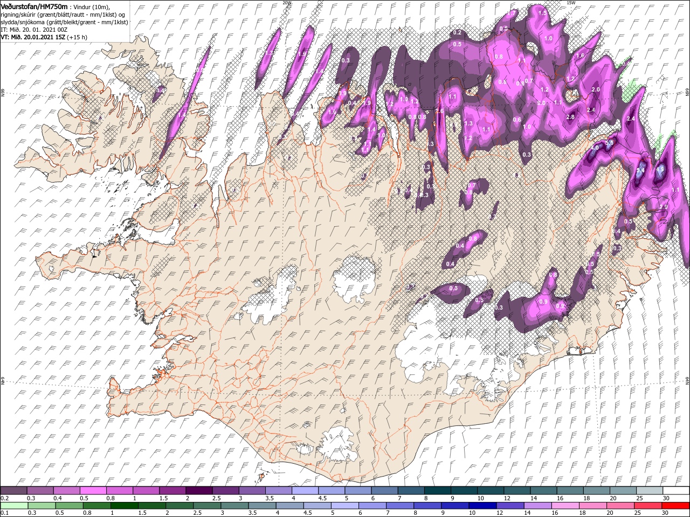The height and width of the screenshot is (517, 690).
Task: Pick upper legend swatch between 1.5 and 2
Action: click(x=172, y=490)
